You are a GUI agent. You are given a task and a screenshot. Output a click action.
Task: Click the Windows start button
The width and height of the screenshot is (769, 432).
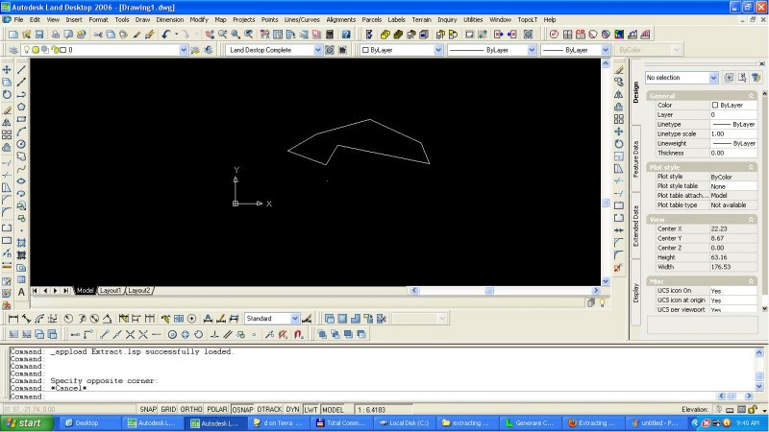(27, 423)
